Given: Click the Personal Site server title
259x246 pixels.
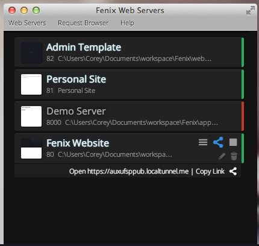Looking at the screenshot, I should (76, 79).
